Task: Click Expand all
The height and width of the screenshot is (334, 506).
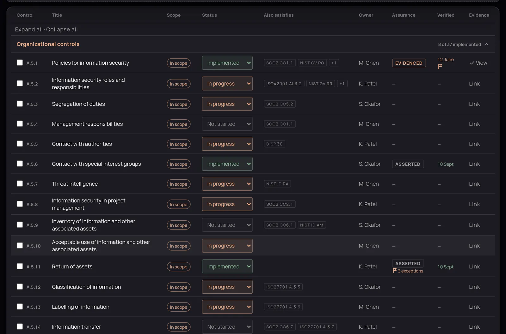Action: click(29, 29)
